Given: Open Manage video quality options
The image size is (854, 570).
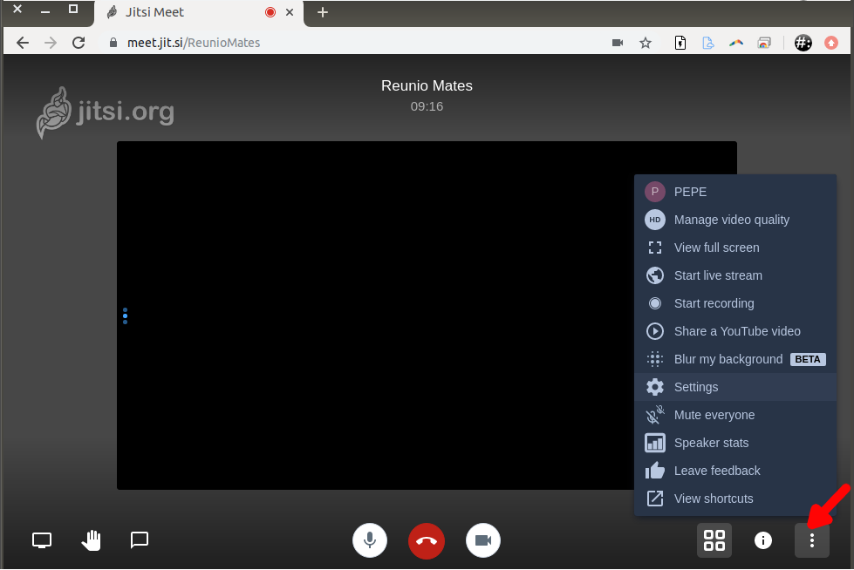Looking at the screenshot, I should coord(731,220).
